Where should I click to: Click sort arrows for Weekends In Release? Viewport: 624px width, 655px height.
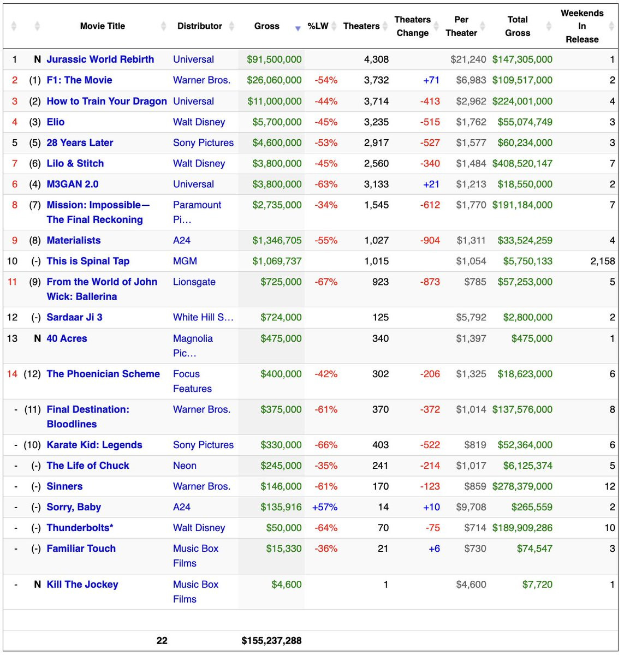(x=611, y=26)
